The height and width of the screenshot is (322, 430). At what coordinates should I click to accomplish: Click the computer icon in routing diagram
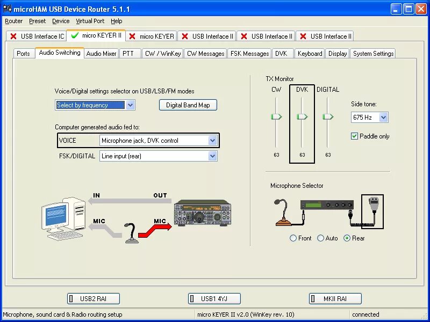(63, 218)
